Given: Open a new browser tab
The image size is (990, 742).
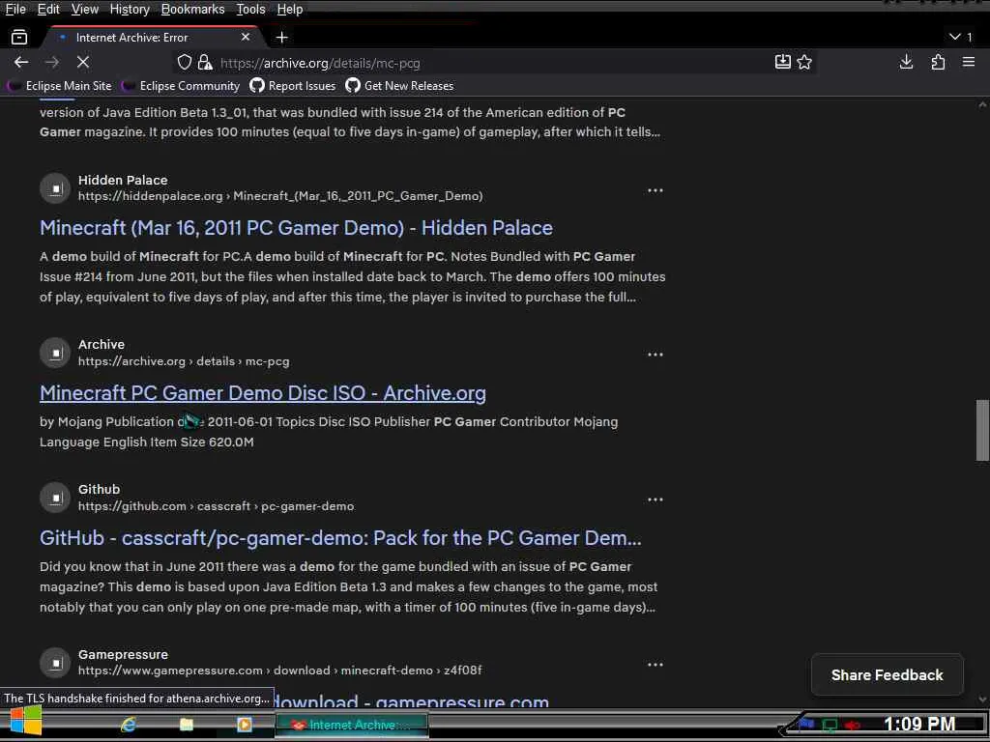Looking at the screenshot, I should click(282, 38).
